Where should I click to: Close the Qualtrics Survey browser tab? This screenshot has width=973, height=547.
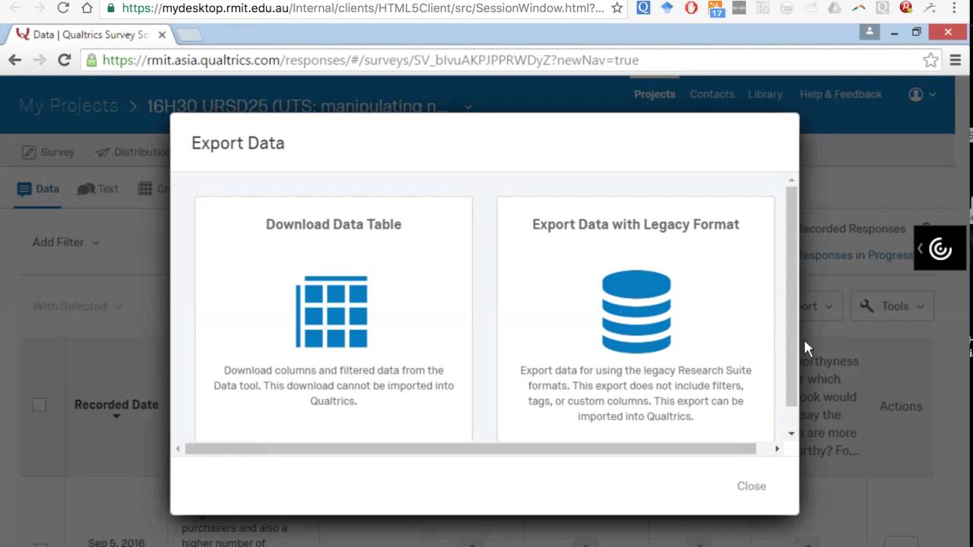[x=162, y=35]
